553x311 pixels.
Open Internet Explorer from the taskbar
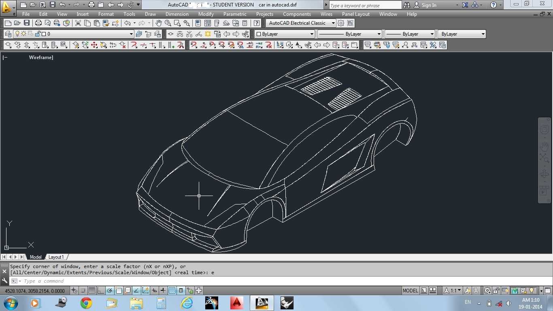pos(187,303)
